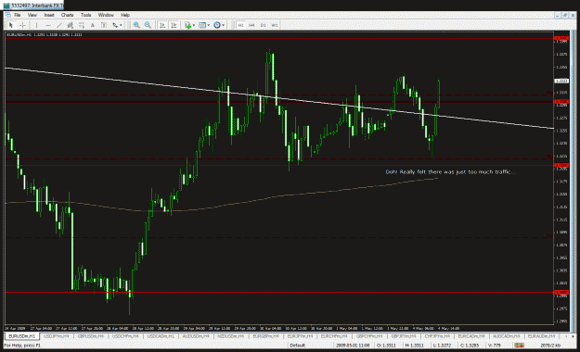
Task: Select the Fibonacci retracement tool
Action: [82, 25]
